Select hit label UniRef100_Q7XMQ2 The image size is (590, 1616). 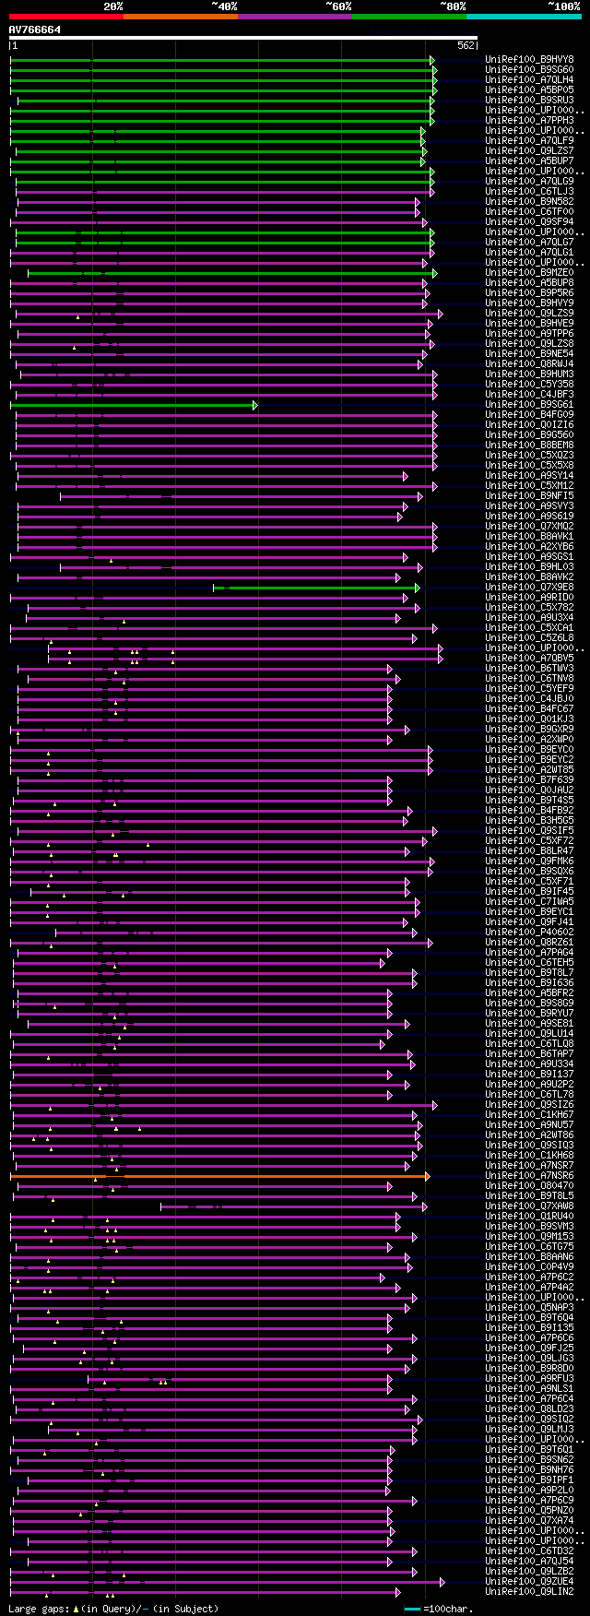pyautogui.click(x=529, y=526)
